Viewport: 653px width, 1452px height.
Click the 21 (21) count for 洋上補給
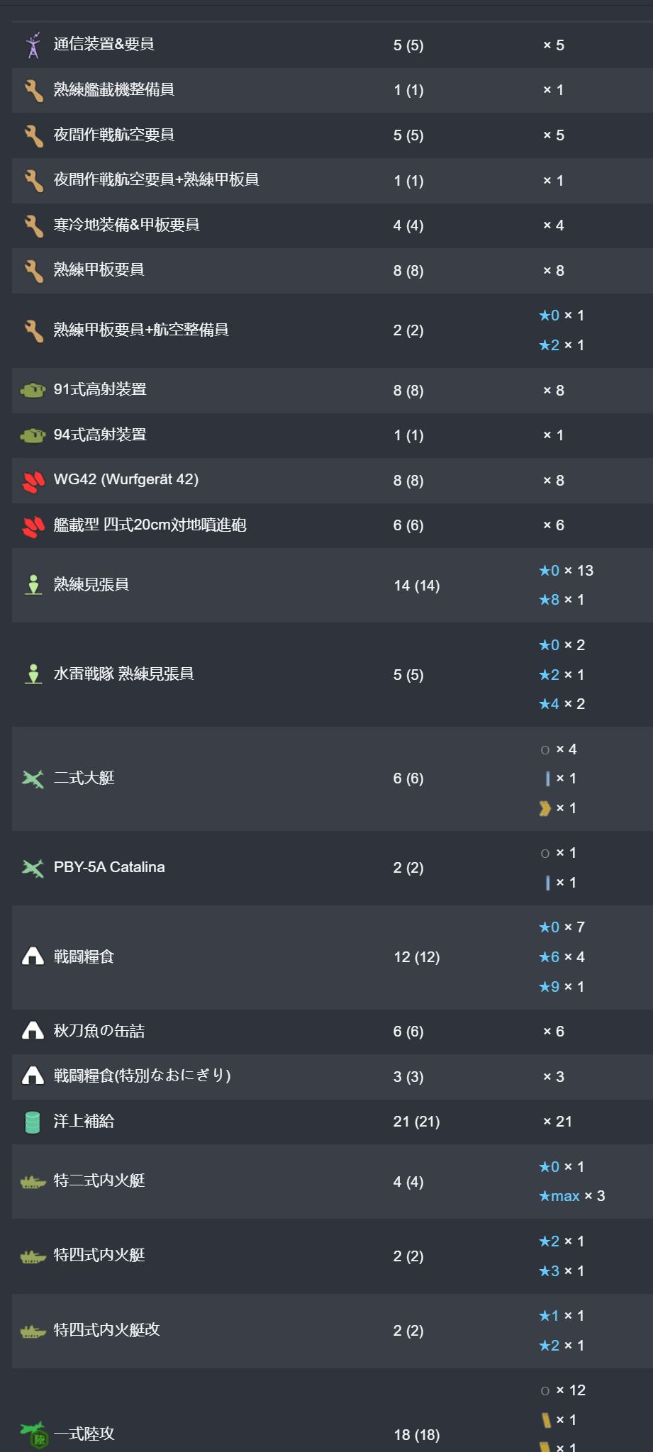pos(417,1122)
